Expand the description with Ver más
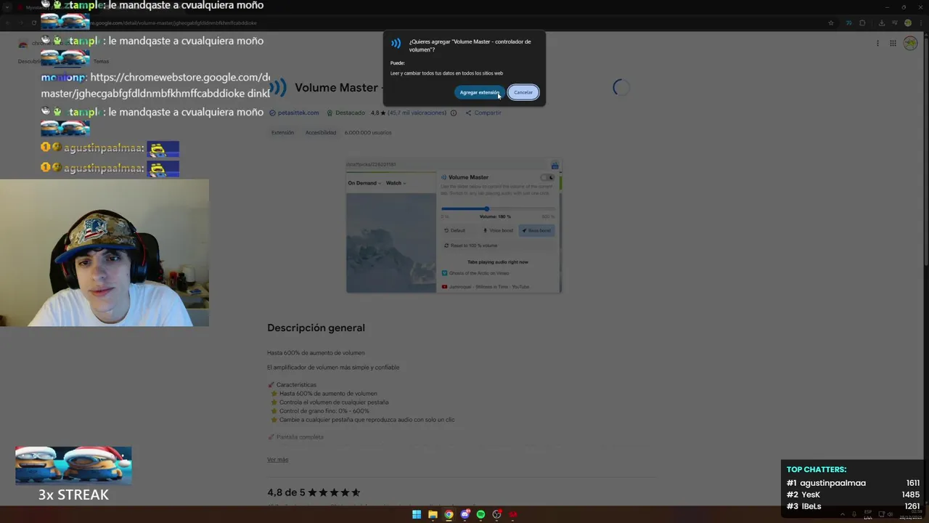929x523 pixels. click(x=277, y=459)
